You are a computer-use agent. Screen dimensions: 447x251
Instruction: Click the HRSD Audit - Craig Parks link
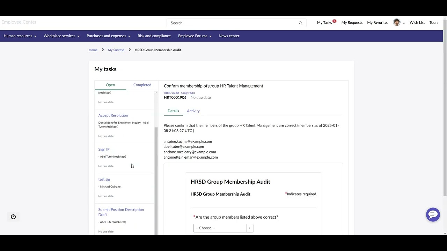tap(179, 93)
